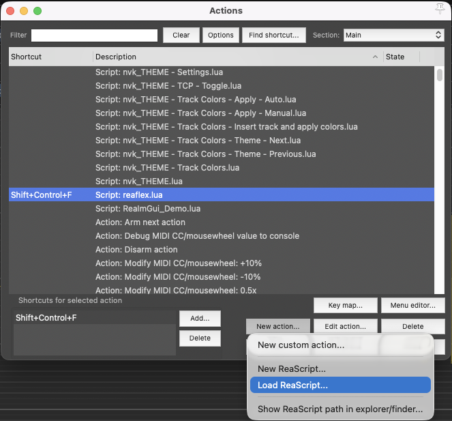Choose New ReaScript... menu item
The height and width of the screenshot is (421, 452).
[340, 368]
